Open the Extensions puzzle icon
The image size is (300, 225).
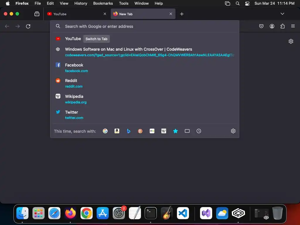(282, 26)
